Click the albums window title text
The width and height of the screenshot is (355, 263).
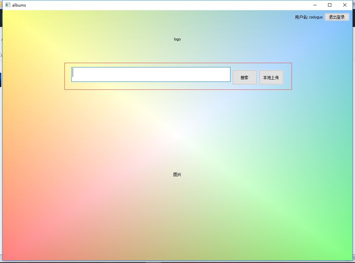tap(19, 5)
